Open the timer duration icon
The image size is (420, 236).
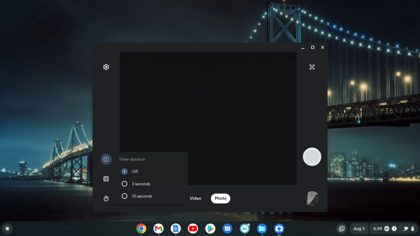tap(106, 198)
